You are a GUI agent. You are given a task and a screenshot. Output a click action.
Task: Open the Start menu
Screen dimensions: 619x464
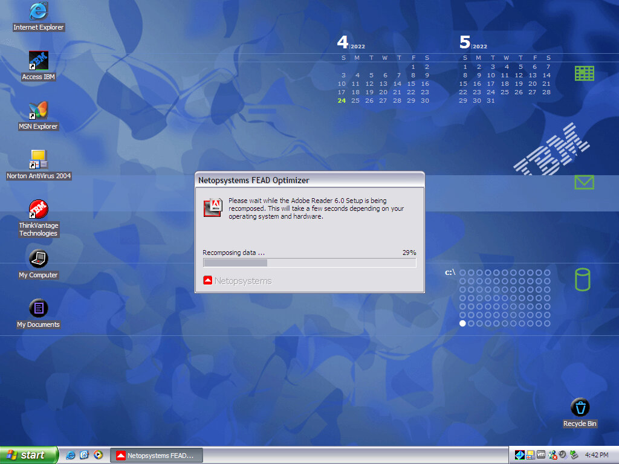pos(29,455)
